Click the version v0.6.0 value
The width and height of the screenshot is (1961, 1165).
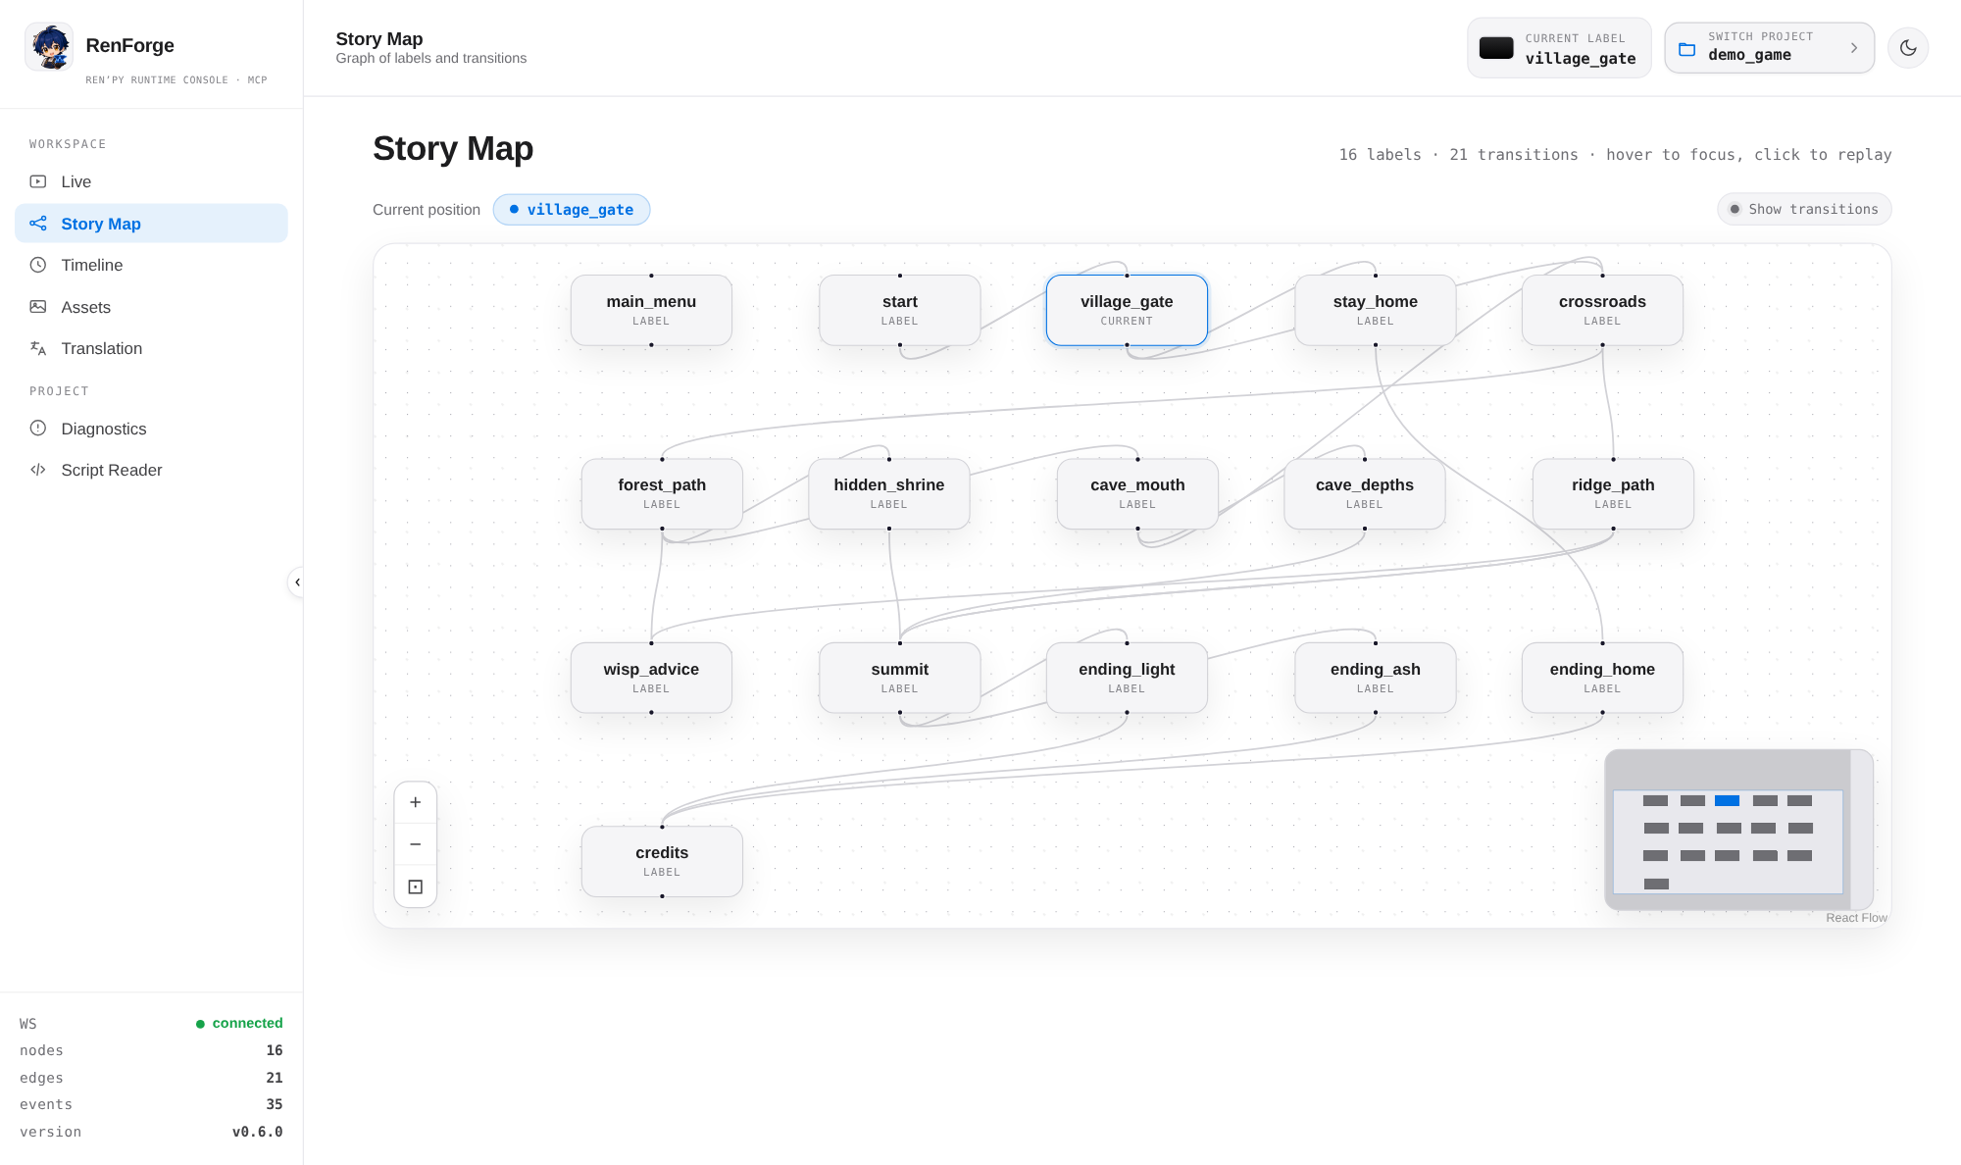tap(257, 1132)
